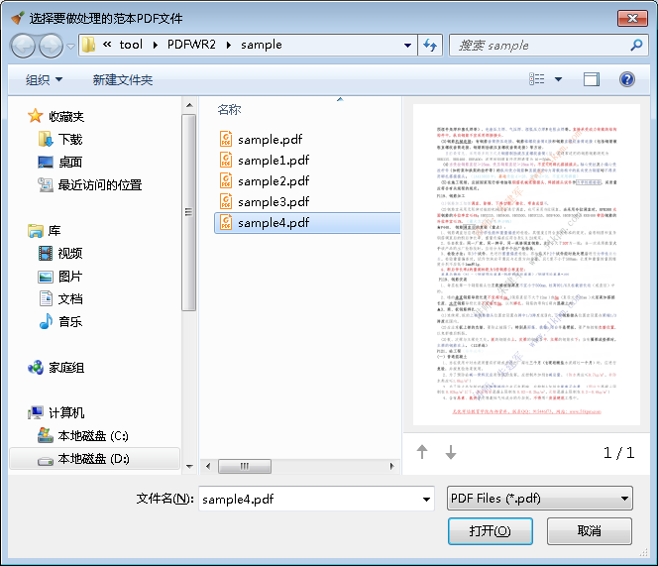Expand the arrow after 'tool' breadcrumb
658x566 pixels.
coord(155,45)
